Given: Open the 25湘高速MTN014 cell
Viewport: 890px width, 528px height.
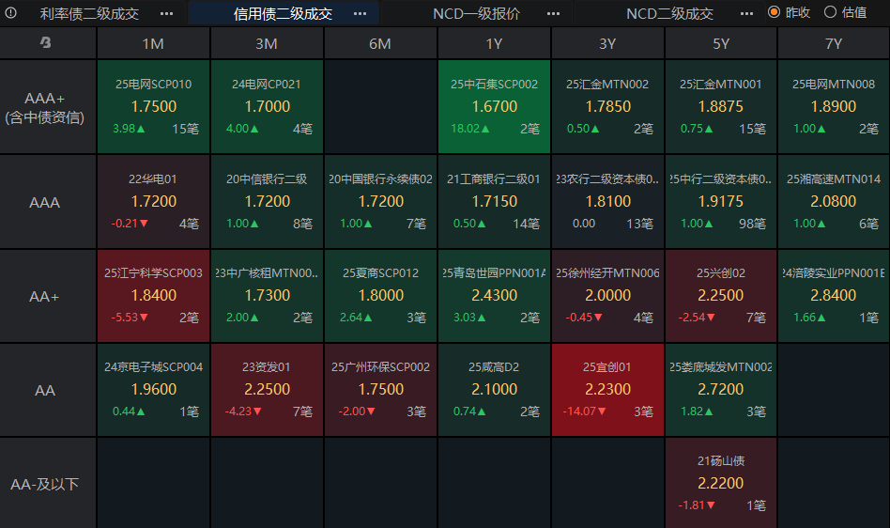Looking at the screenshot, I should click(834, 202).
